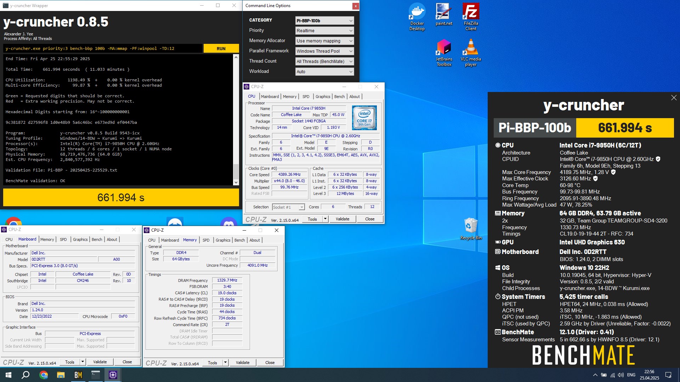
Task: Click Close in CPU-Z Mainboard window
Action: (127, 362)
